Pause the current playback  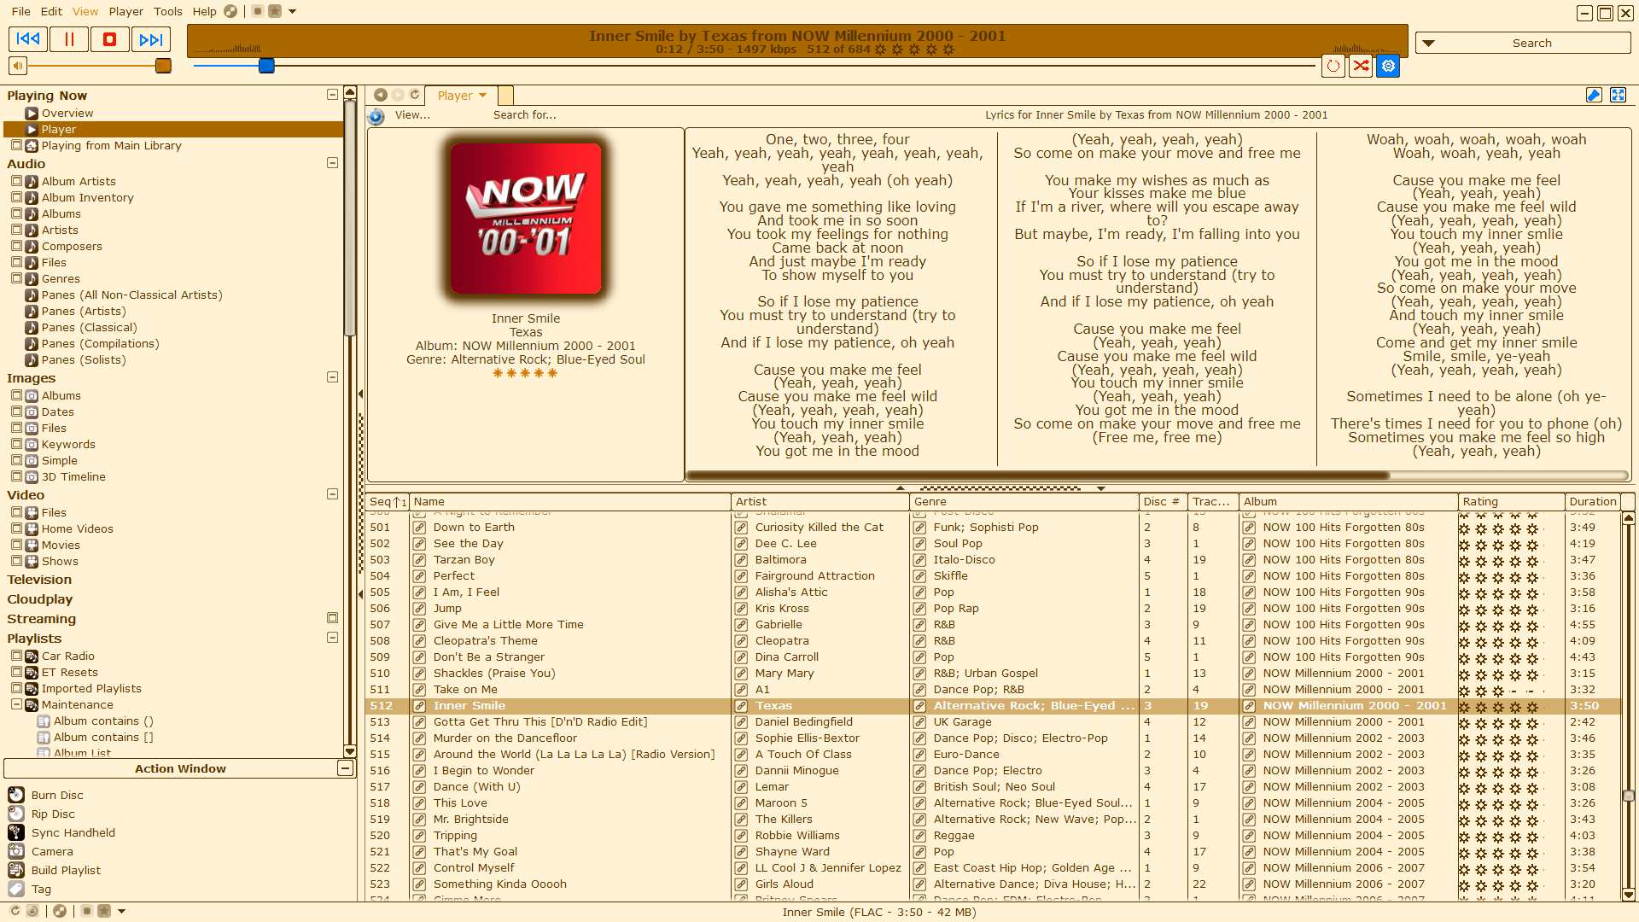point(69,39)
